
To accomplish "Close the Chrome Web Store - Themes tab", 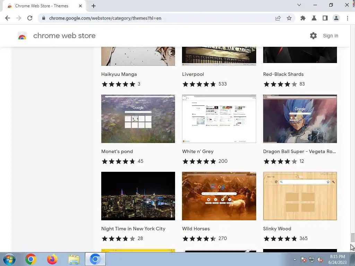I will (x=80, y=6).
